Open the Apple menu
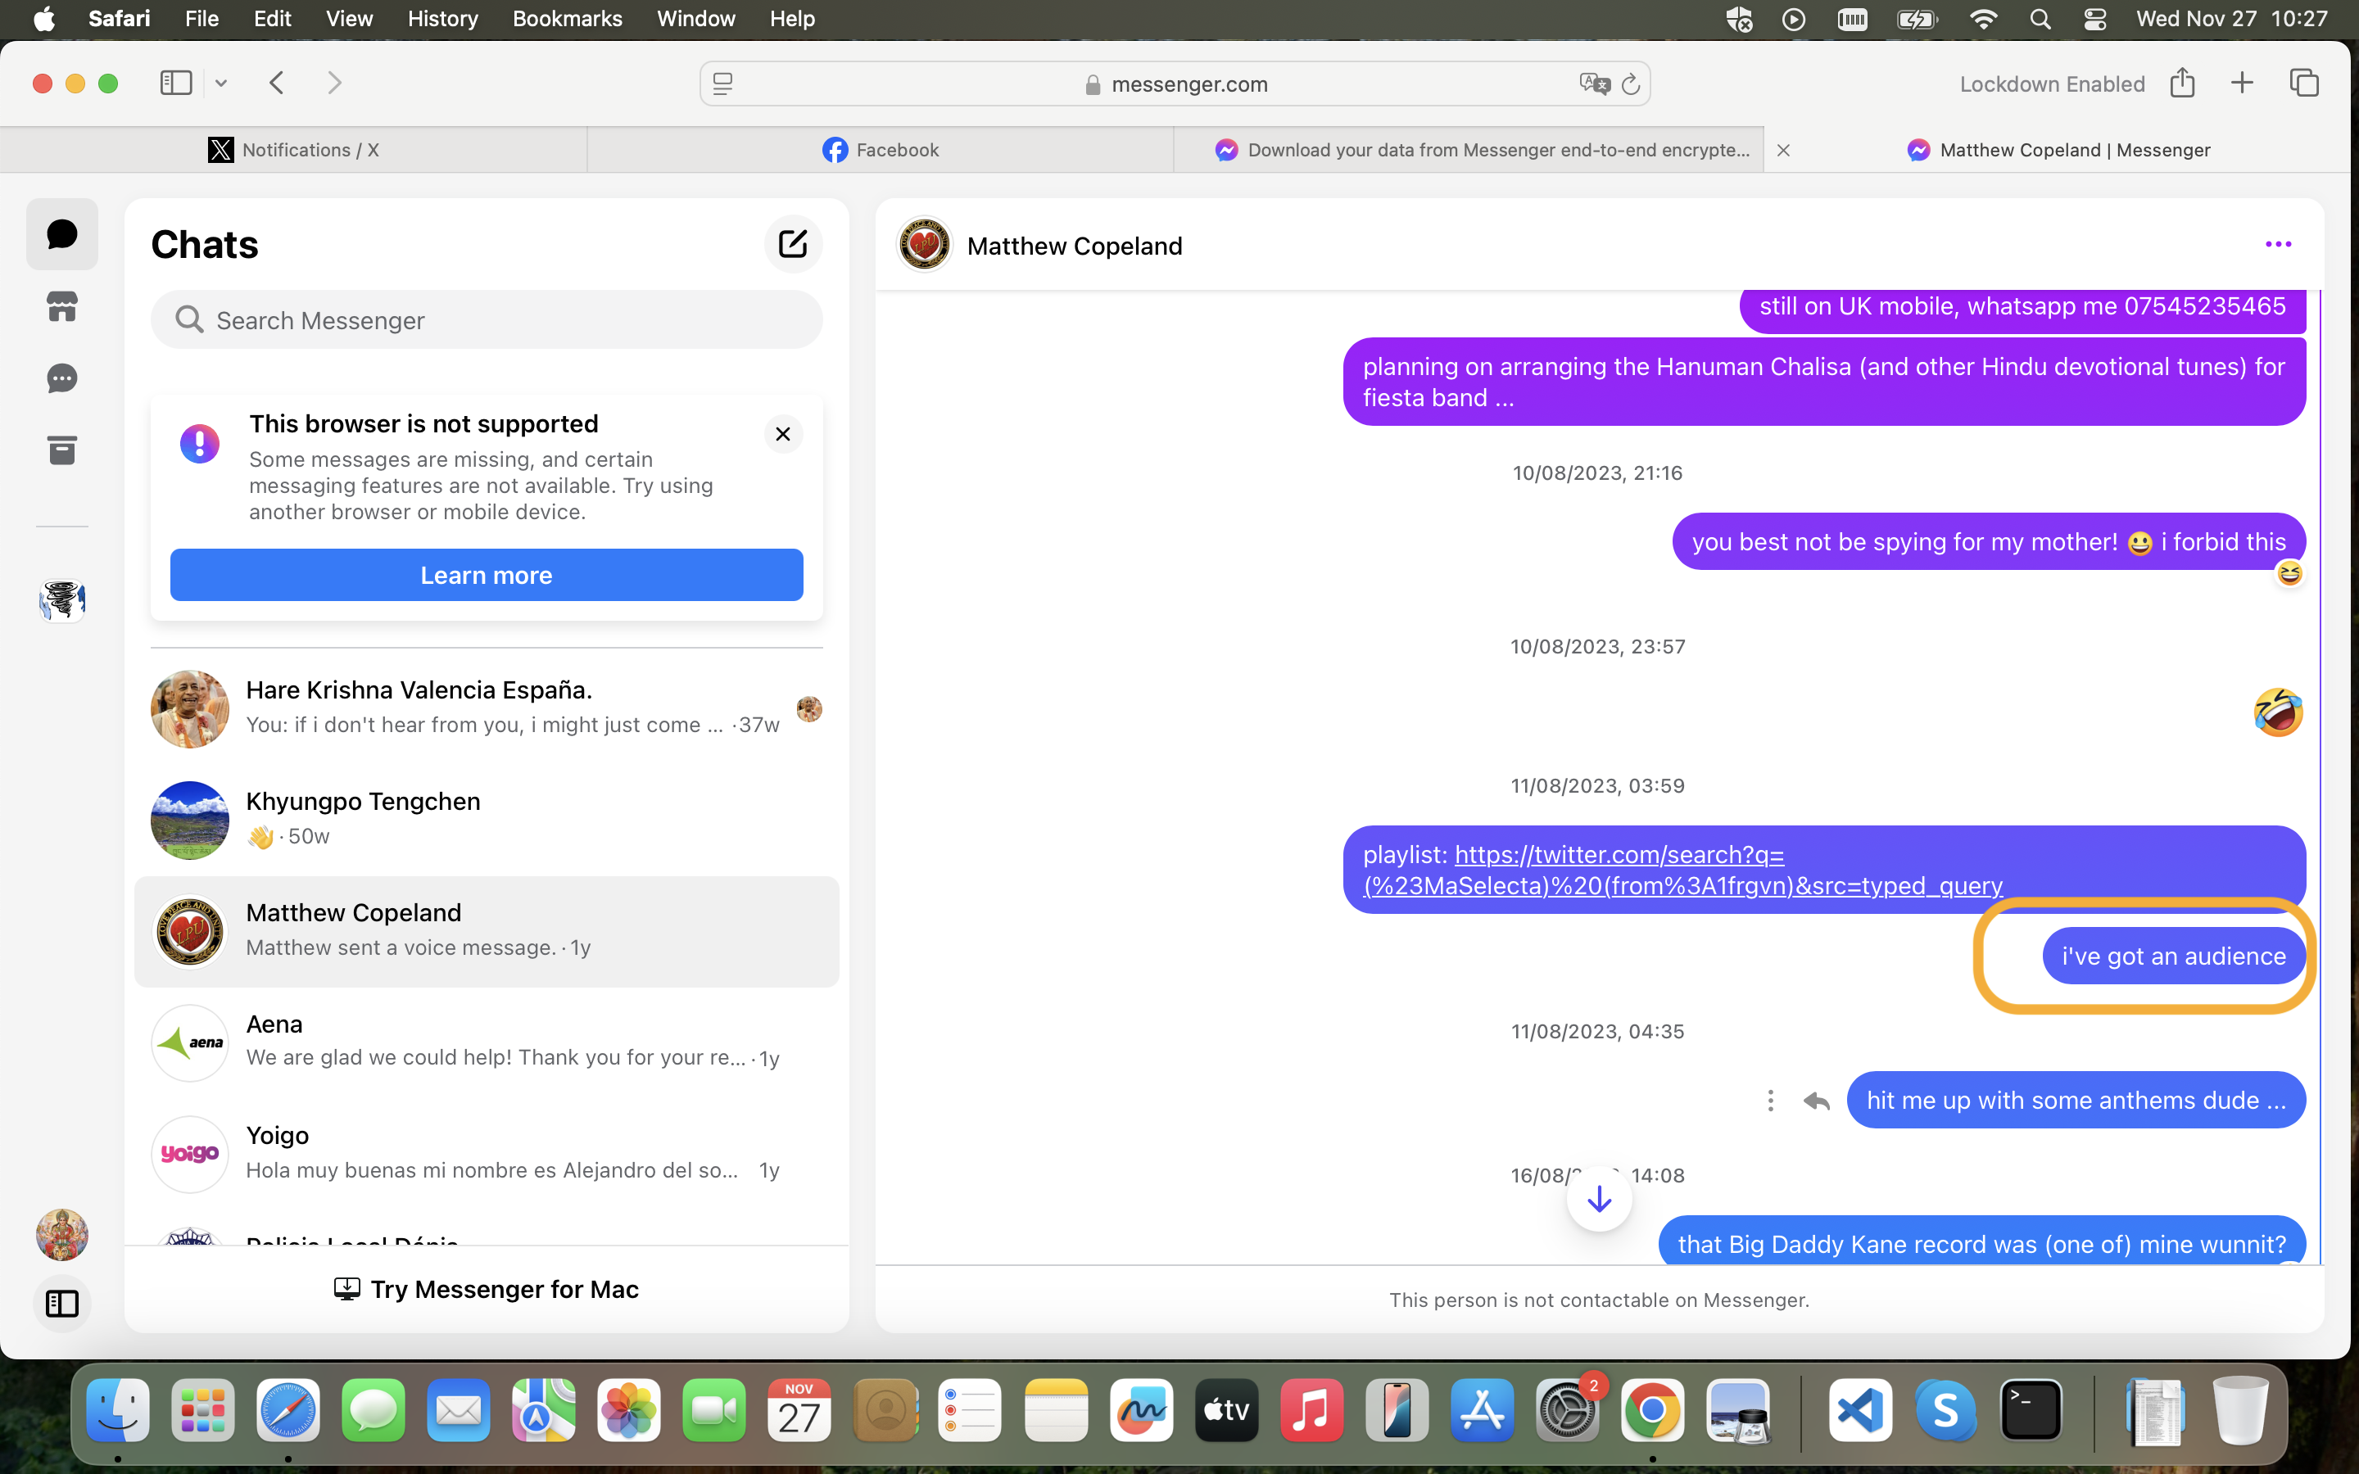This screenshot has width=2359, height=1474. [44, 19]
